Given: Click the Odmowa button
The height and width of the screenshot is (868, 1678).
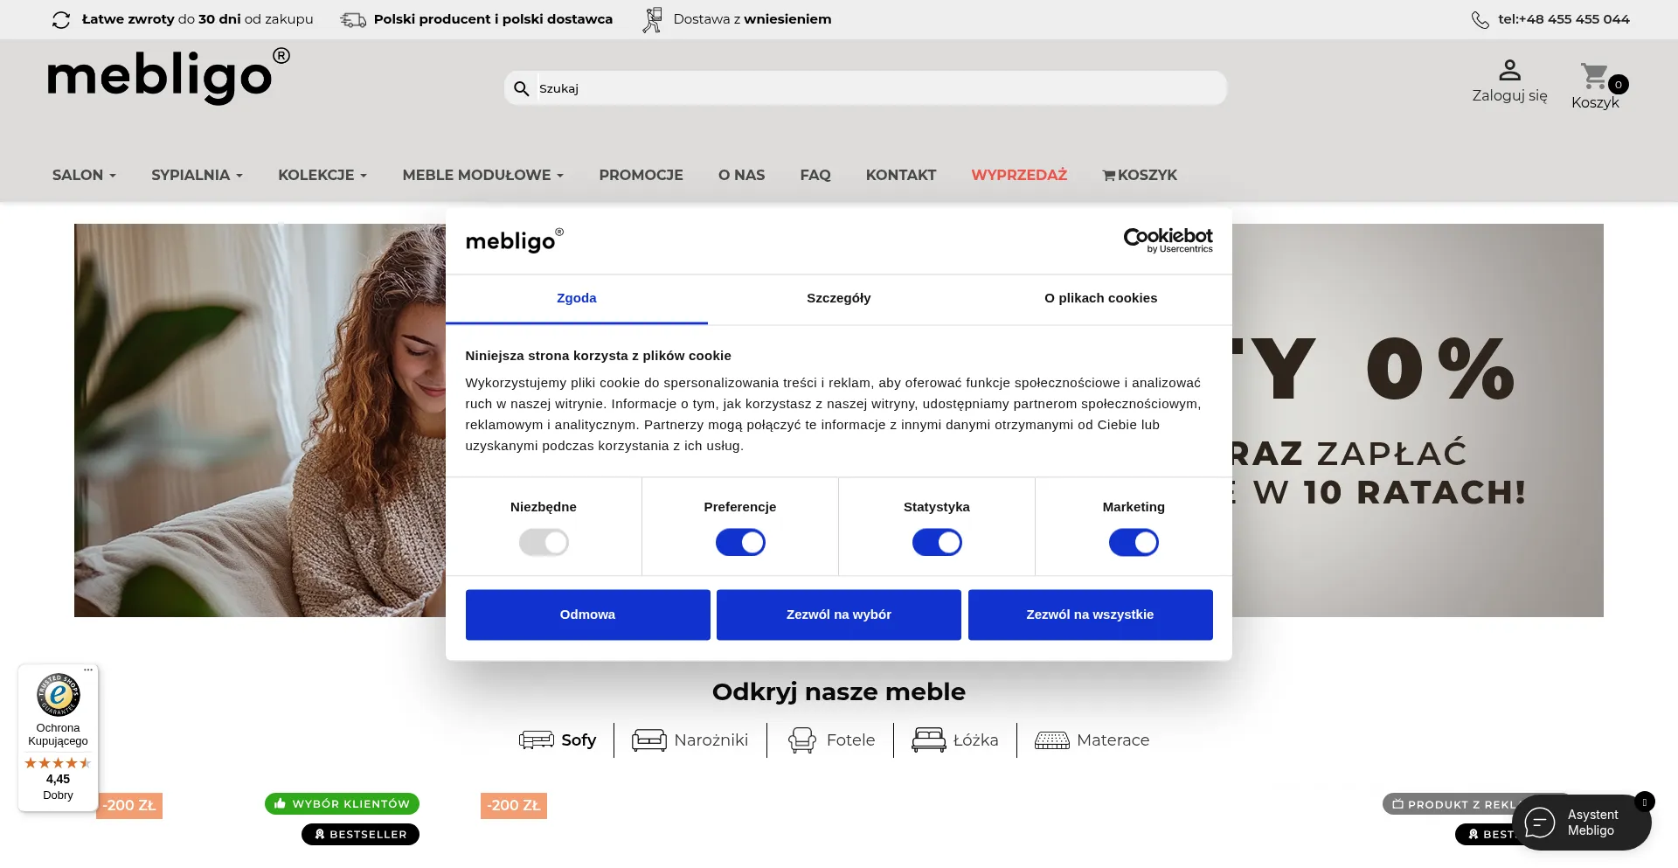Looking at the screenshot, I should click(x=587, y=615).
